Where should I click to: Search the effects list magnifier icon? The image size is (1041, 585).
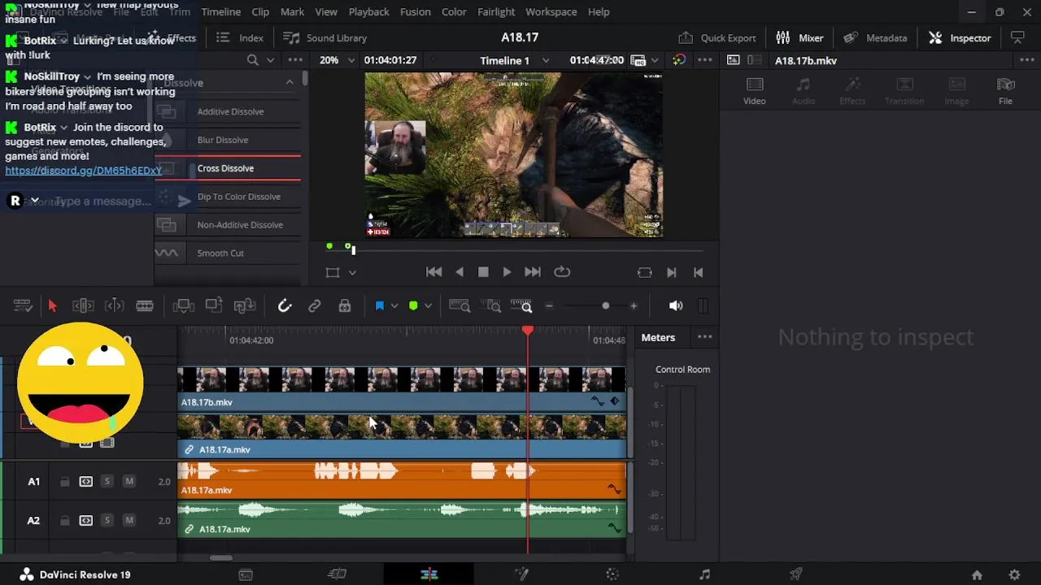[253, 60]
